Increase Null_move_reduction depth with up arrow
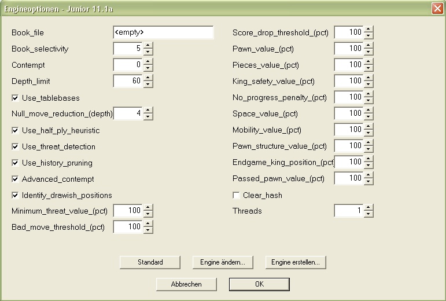Screen dimensions: 446x301 pos(148,110)
